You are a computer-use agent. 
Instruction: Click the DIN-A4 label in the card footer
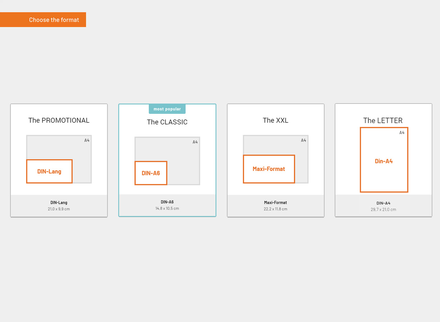[383, 203]
